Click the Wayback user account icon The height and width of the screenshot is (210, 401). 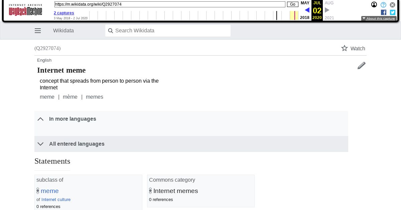(374, 5)
